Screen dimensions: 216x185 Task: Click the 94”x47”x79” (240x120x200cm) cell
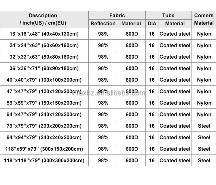pyautogui.click(x=44, y=115)
